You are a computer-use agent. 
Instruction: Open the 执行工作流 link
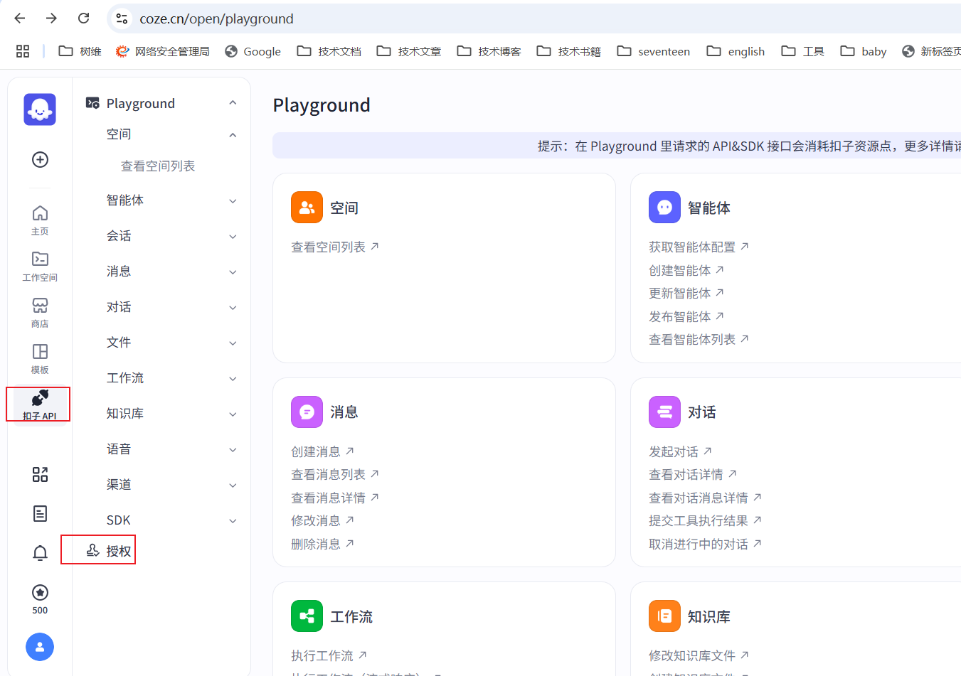[329, 655]
